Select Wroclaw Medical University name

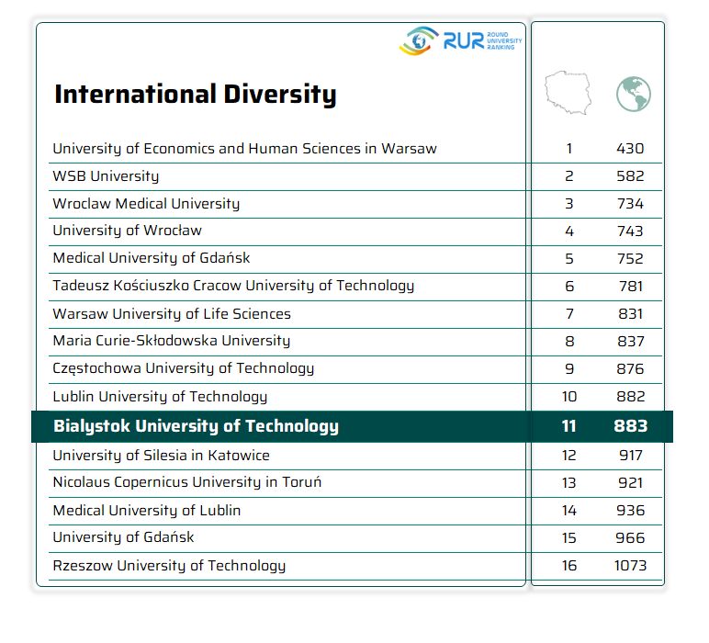pyautogui.click(x=146, y=204)
